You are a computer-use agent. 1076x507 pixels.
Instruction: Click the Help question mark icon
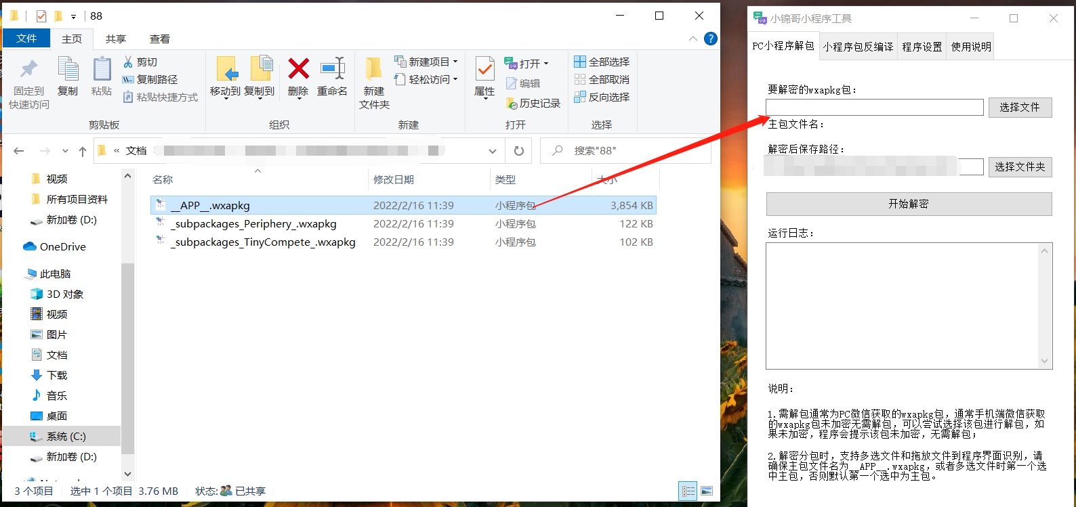click(x=710, y=39)
